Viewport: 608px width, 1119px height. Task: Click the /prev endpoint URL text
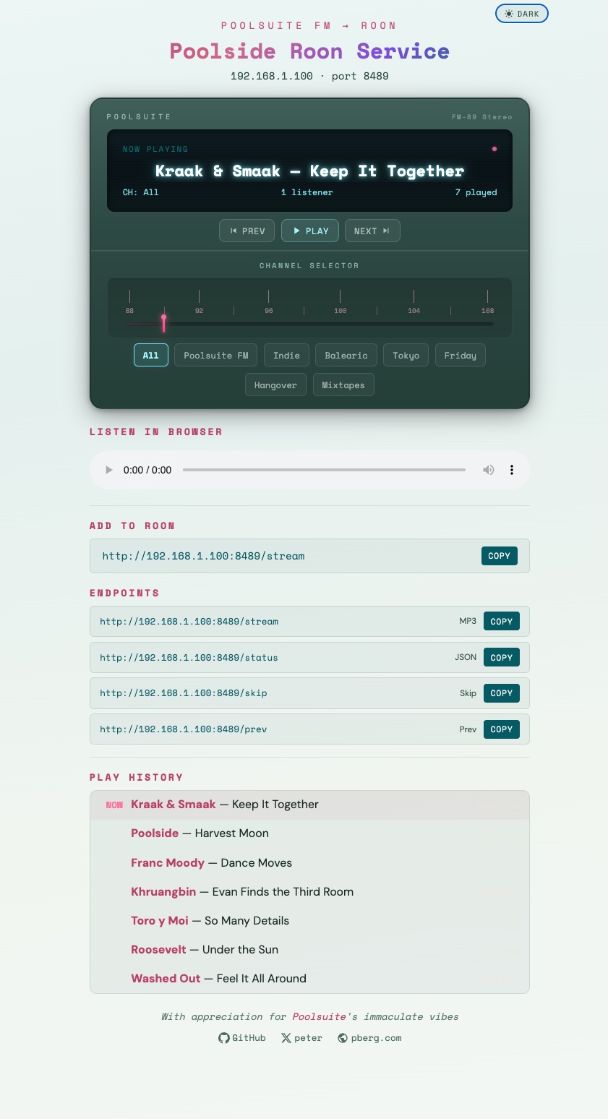[184, 729]
